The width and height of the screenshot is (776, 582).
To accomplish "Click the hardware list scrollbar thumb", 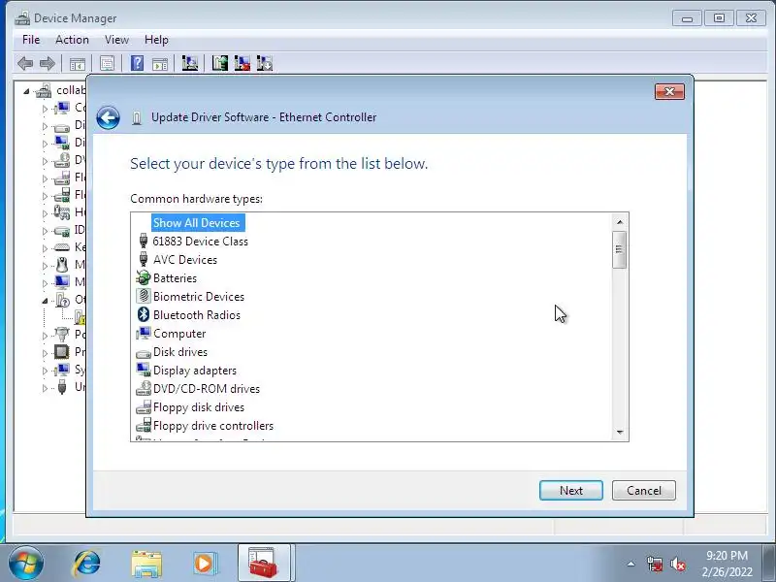I will 619,249.
